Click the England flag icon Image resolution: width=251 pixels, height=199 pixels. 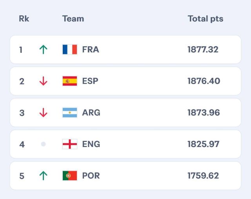click(70, 144)
